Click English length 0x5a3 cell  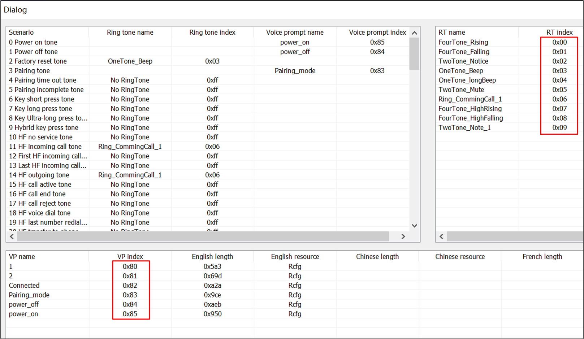coord(212,266)
